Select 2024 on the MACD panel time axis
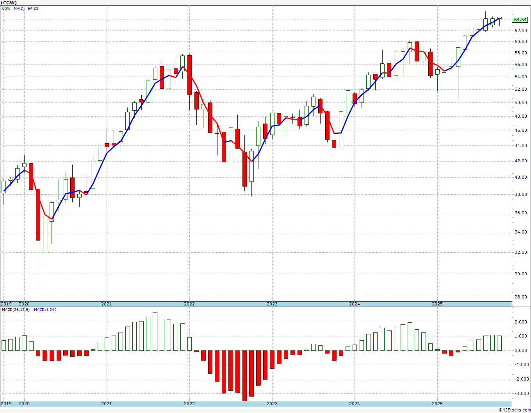531x413 pixels. pos(355,404)
